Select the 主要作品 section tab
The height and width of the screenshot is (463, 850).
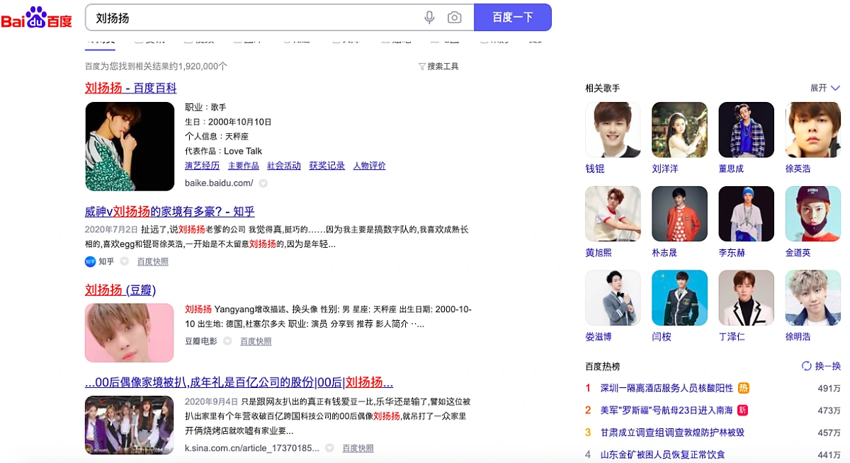244,166
